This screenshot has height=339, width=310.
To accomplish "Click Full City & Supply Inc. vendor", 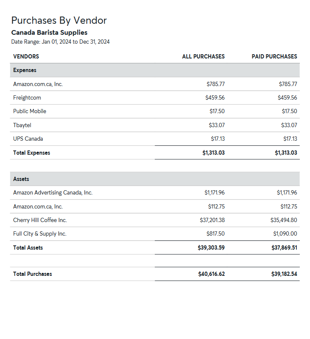I will [x=40, y=233].
